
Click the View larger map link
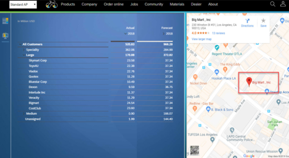click(201, 39)
